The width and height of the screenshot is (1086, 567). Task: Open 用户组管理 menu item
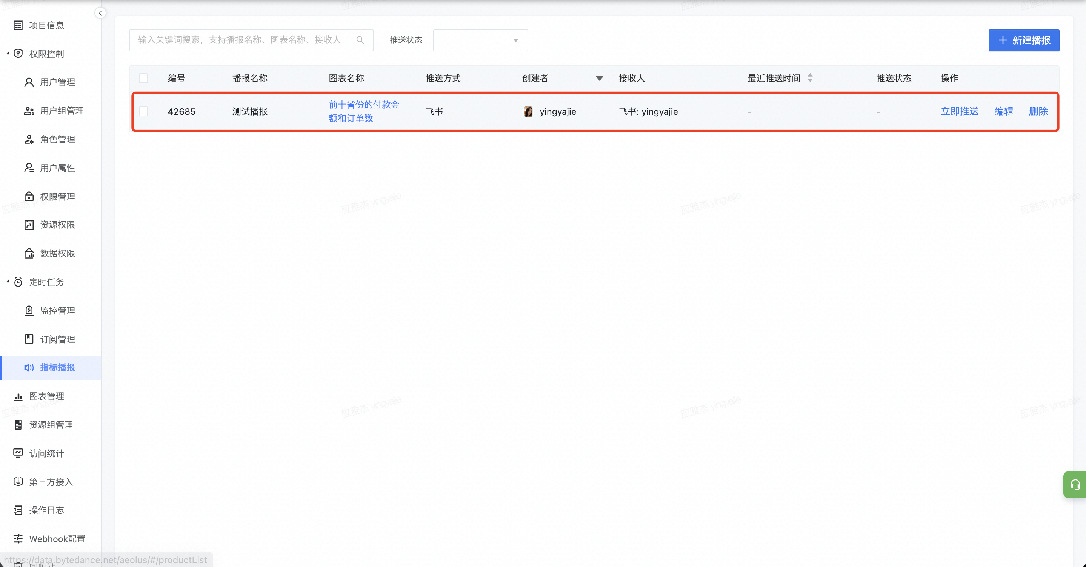coord(51,111)
